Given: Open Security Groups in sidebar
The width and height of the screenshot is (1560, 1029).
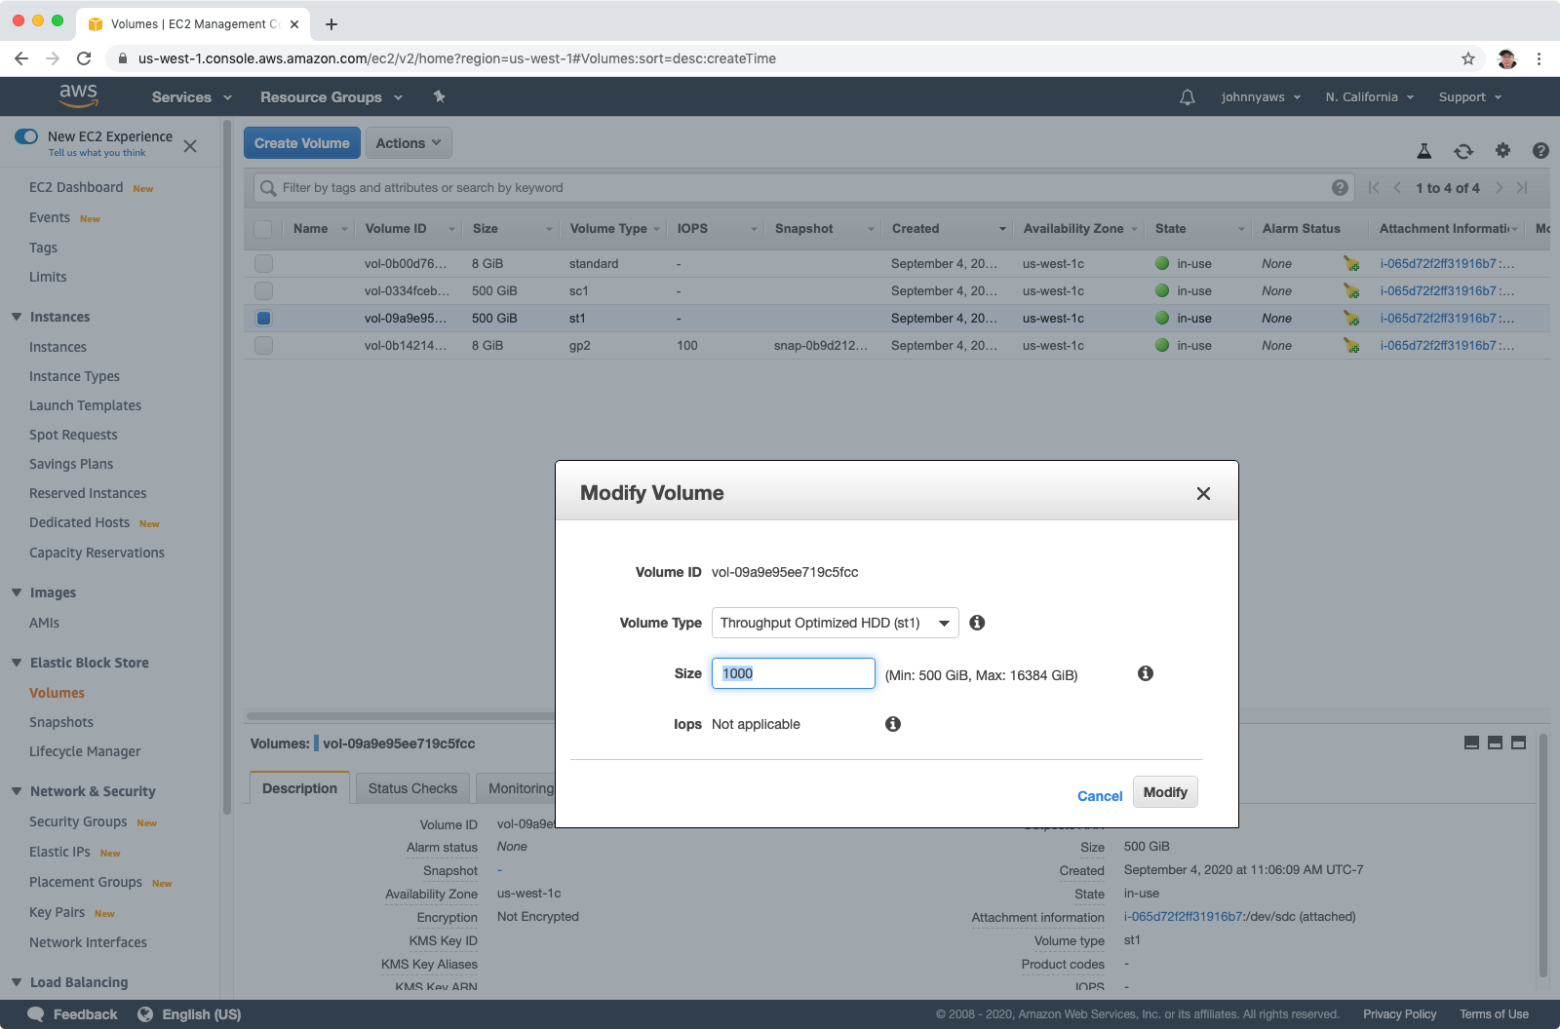Looking at the screenshot, I should click(x=78, y=821).
